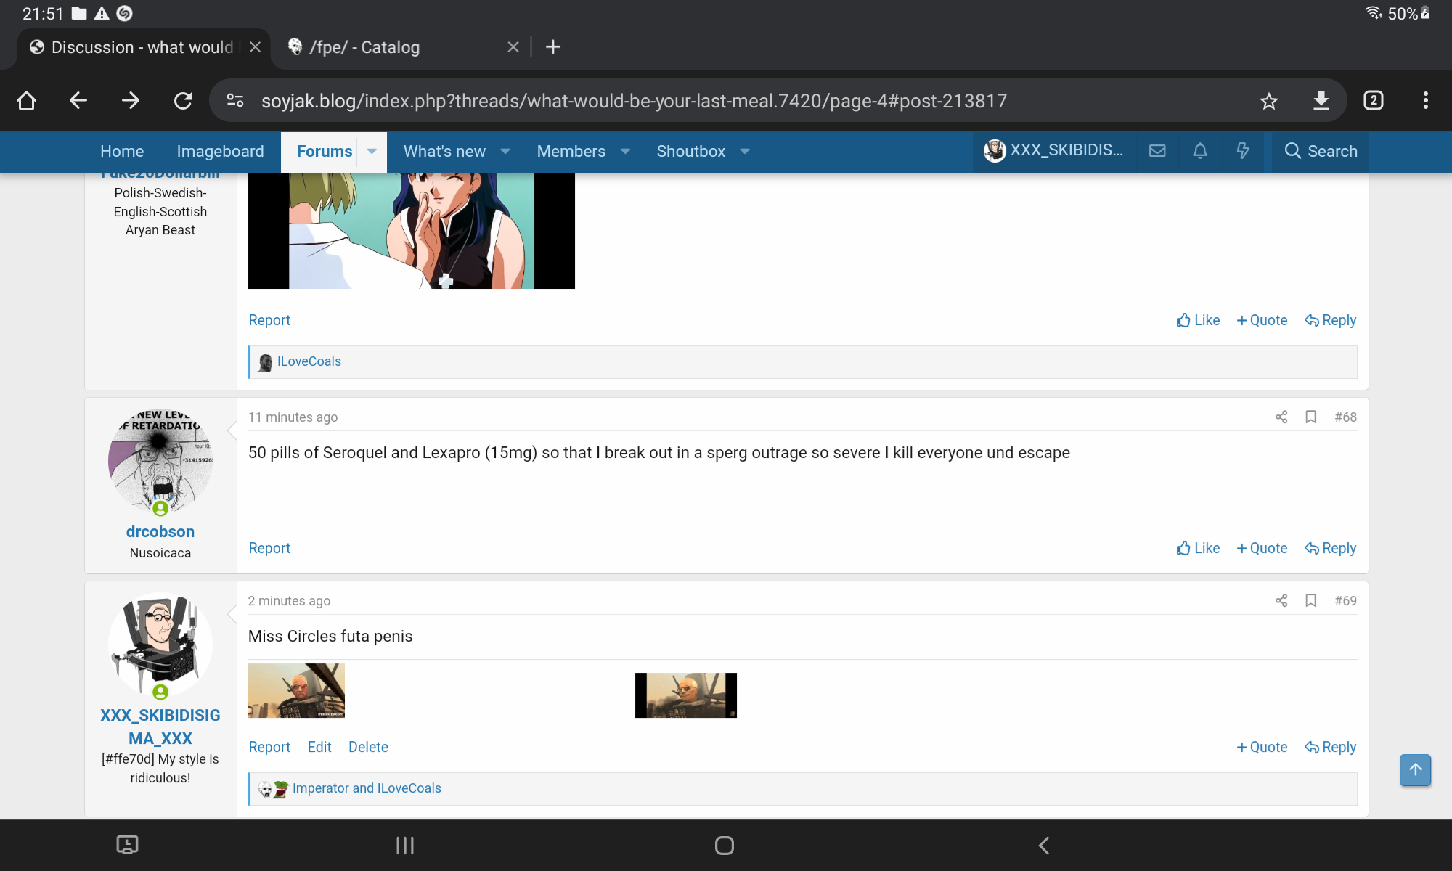Reload the current page
Screen dimensions: 1452x871
[x=183, y=101]
